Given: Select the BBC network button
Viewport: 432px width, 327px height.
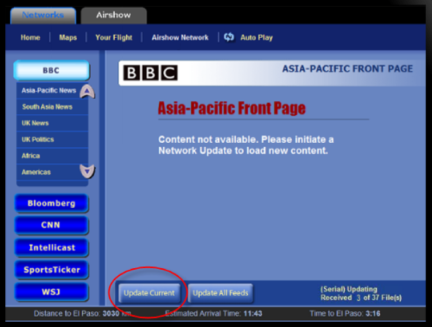Looking at the screenshot, I should tap(51, 71).
